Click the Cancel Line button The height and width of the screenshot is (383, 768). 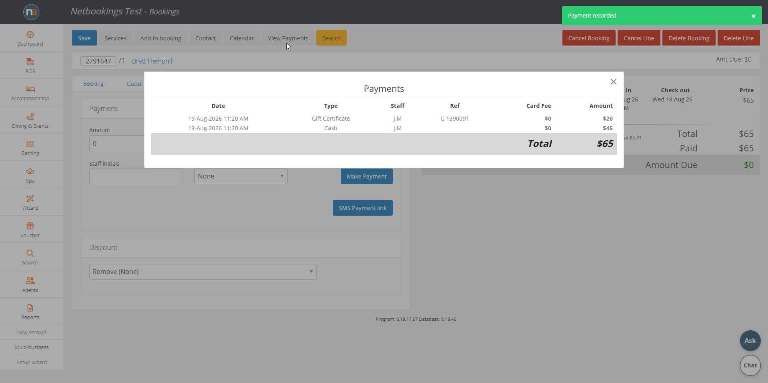click(x=639, y=38)
